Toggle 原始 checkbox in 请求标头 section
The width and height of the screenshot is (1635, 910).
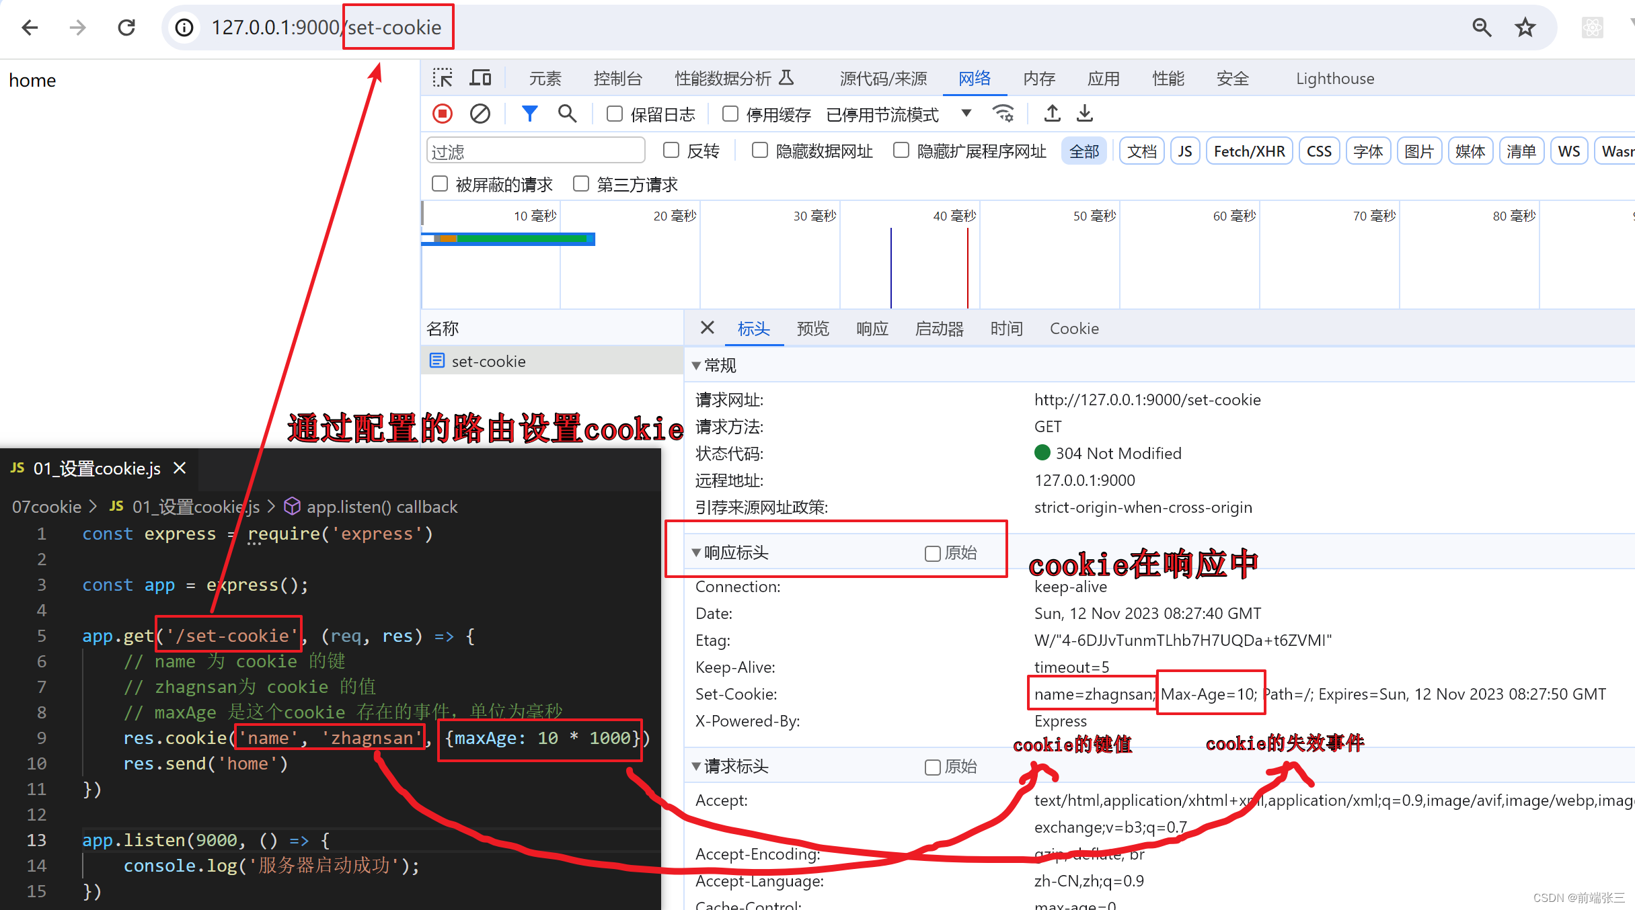coord(932,767)
